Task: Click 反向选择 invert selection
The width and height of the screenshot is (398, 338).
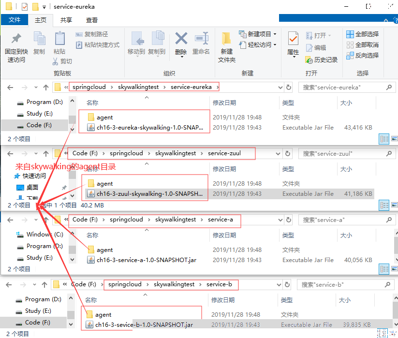Action: pos(363,55)
